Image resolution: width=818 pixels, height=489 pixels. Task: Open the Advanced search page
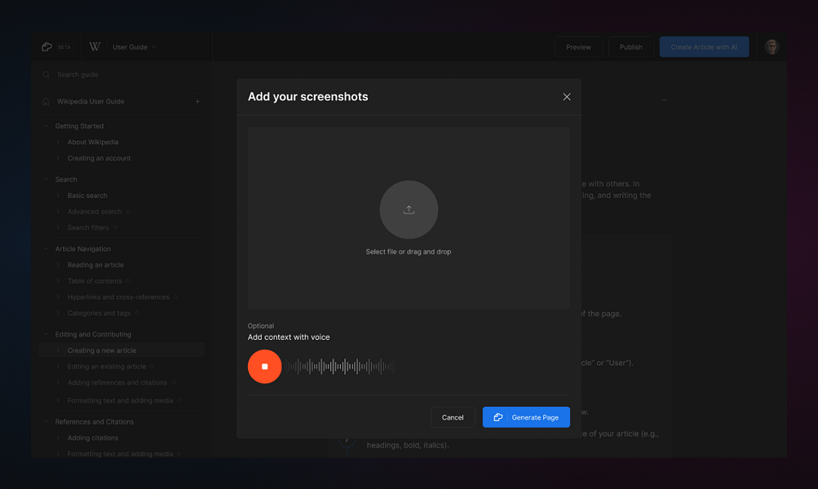click(95, 212)
